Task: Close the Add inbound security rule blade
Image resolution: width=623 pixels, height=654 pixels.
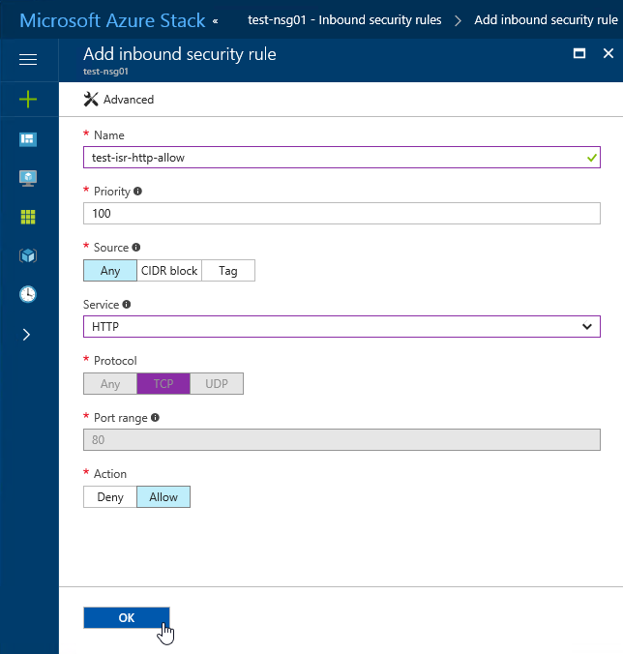Action: [x=608, y=53]
